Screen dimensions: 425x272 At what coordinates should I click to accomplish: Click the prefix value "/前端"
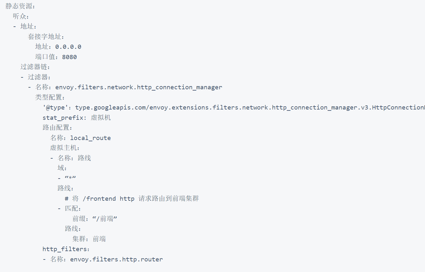click(x=104, y=219)
